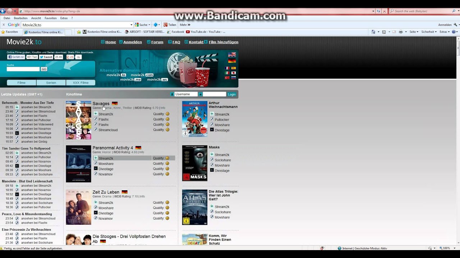Click the Facebook Gefällt mir button
Screen dimensions: 460x258
click(x=16, y=57)
